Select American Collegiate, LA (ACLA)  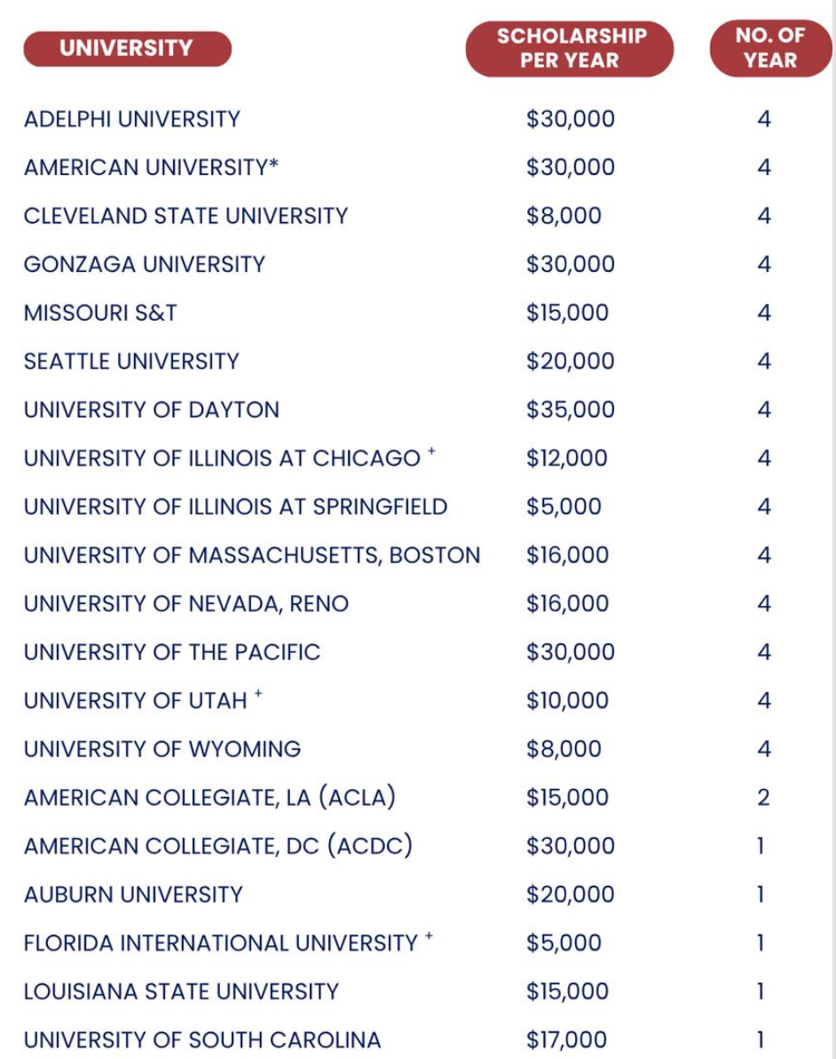click(x=209, y=798)
